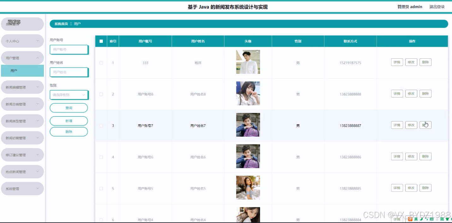Click the avatar photo of 用户姓名6
Image resolution: width=452 pixels, height=223 pixels.
[248, 156]
